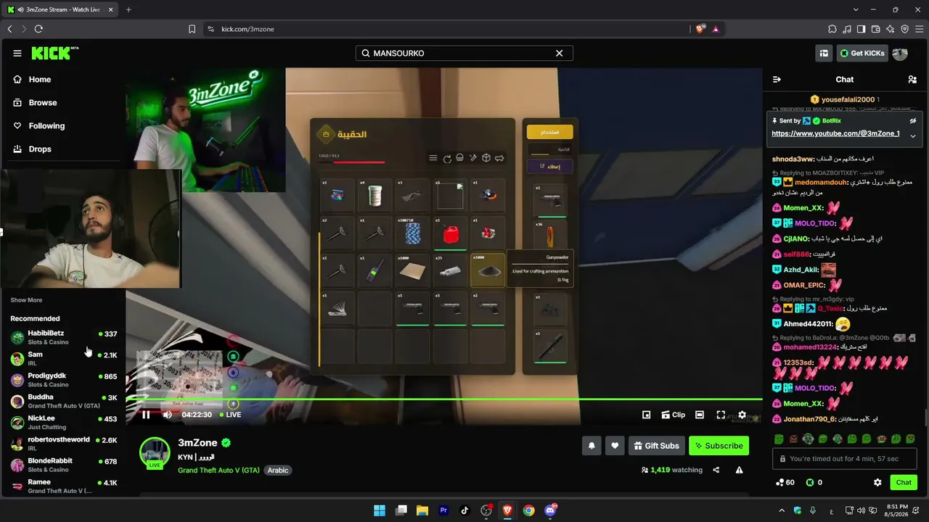This screenshot has height=522, width=929.
Task: Open chat settings gear
Action: pyautogui.click(x=877, y=483)
